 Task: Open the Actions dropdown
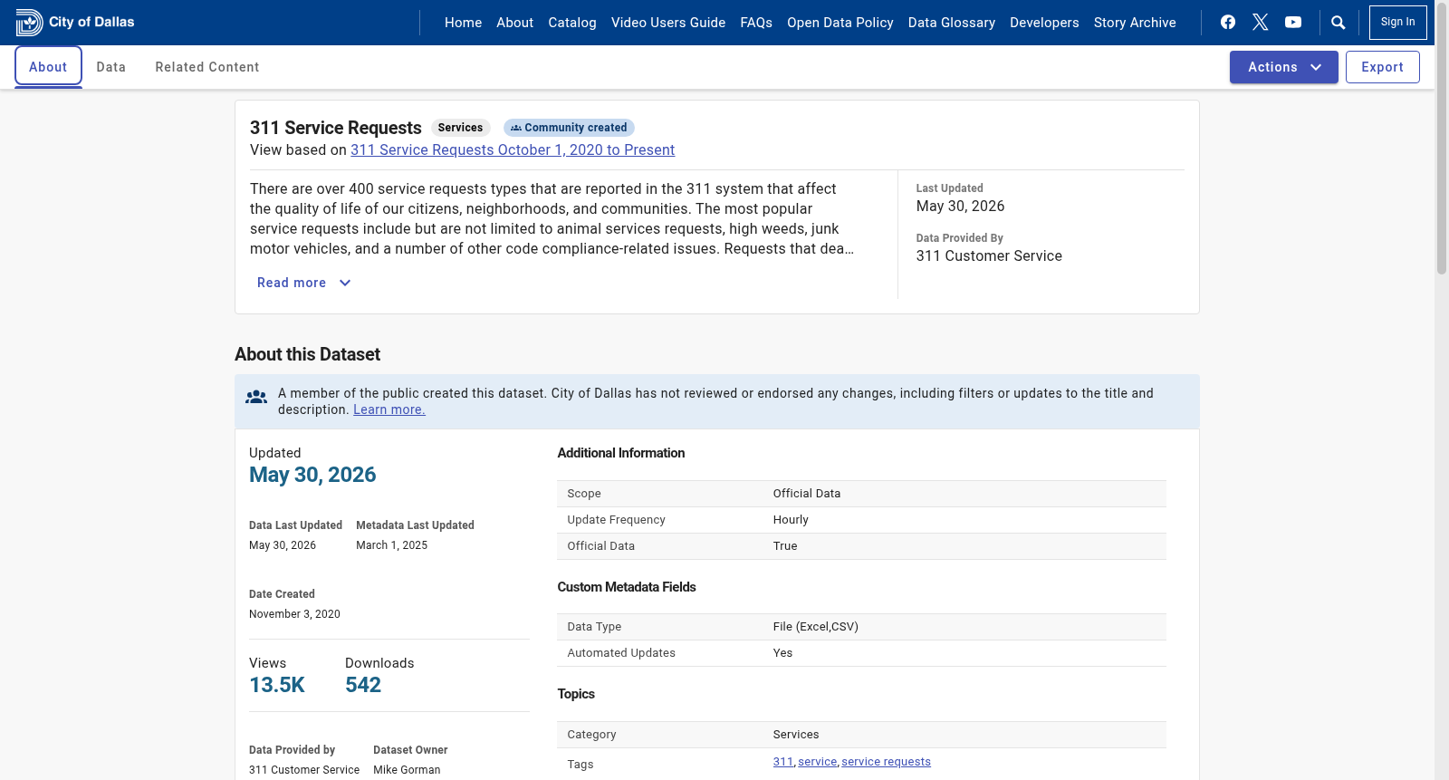[x=1283, y=67]
